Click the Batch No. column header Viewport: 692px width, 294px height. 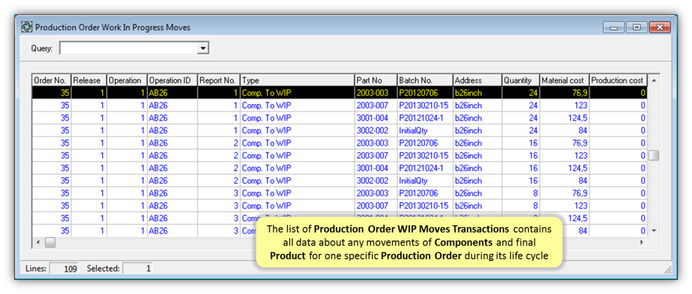click(x=424, y=80)
